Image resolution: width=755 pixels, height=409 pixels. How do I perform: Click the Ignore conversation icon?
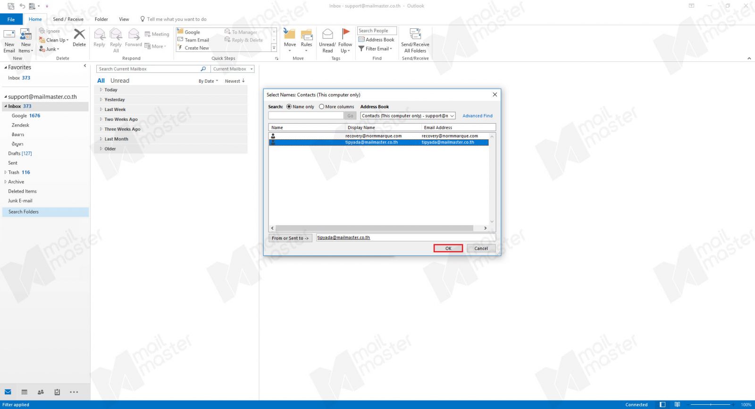click(x=50, y=31)
